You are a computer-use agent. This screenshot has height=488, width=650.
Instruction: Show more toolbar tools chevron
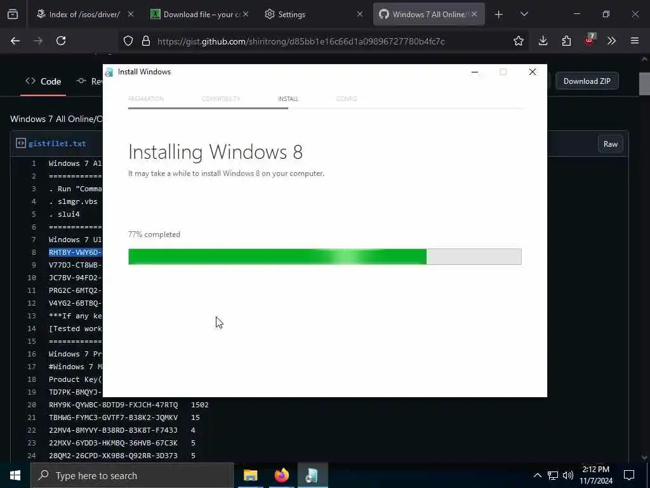[611, 41]
